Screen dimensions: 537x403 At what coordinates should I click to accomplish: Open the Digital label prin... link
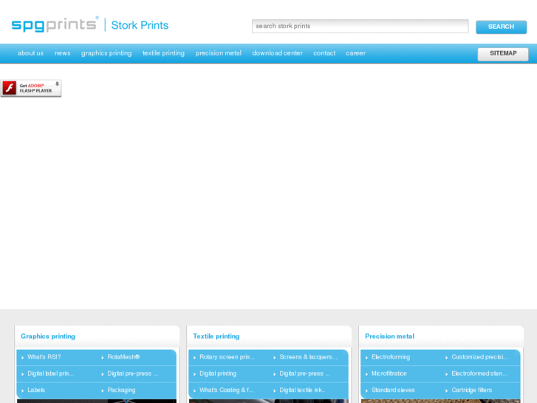pos(50,373)
